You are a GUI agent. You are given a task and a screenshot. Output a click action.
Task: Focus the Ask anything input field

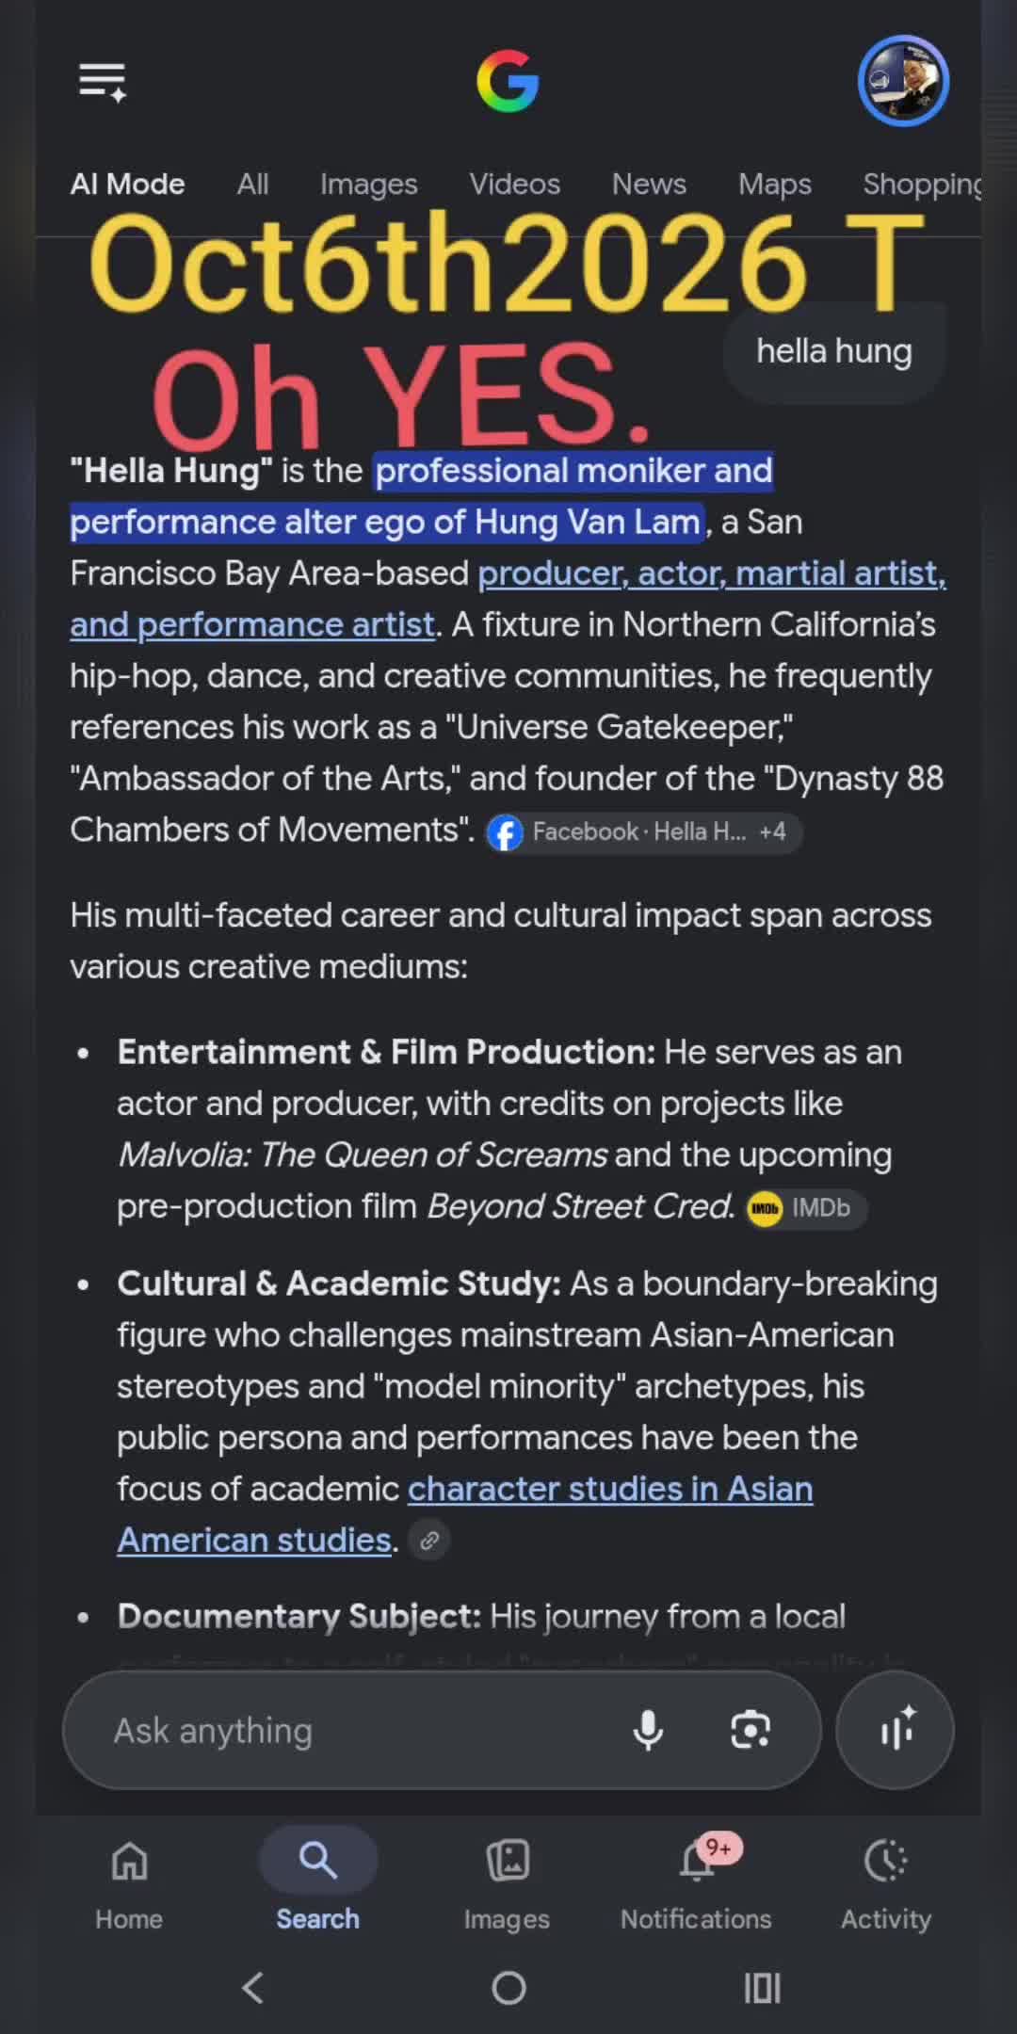(x=358, y=1731)
